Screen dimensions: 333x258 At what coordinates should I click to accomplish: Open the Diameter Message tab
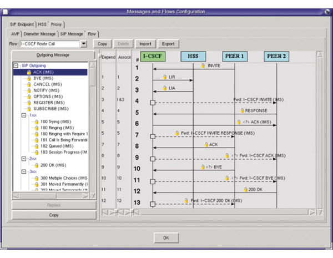(x=39, y=34)
